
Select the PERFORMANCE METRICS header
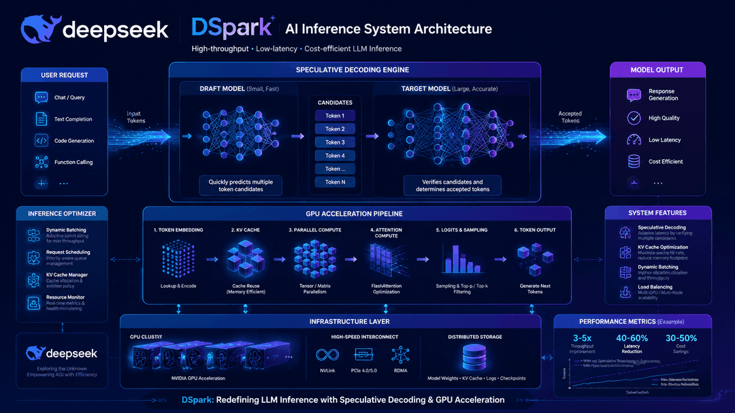point(632,322)
